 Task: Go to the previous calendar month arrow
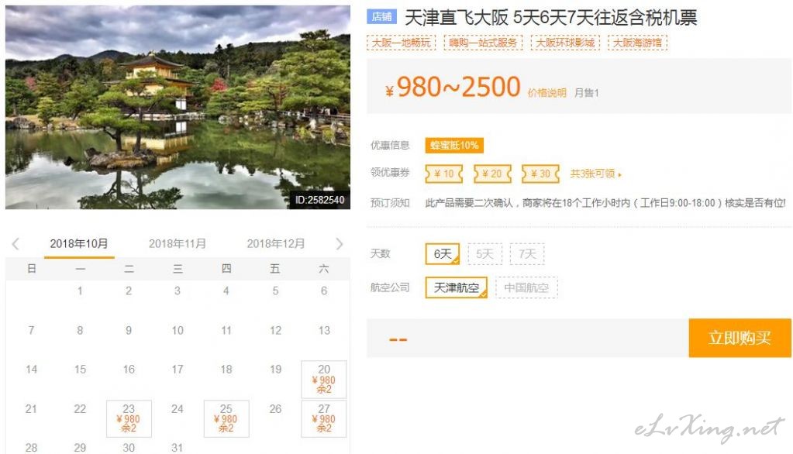(x=16, y=244)
